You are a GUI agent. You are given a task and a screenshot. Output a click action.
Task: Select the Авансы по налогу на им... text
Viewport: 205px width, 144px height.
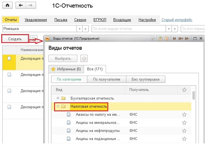(x=98, y=115)
